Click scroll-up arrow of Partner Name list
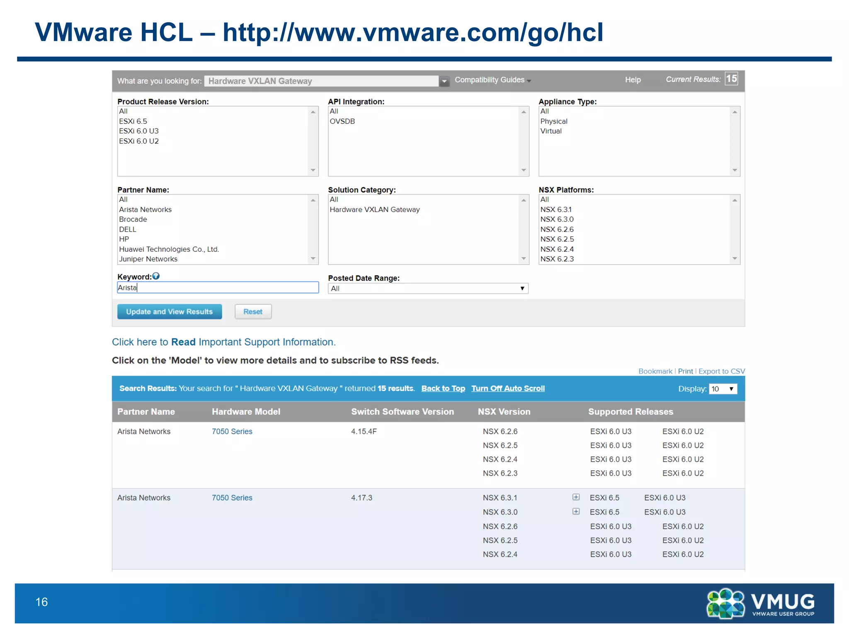Viewport: 849px width, 637px height. click(313, 200)
